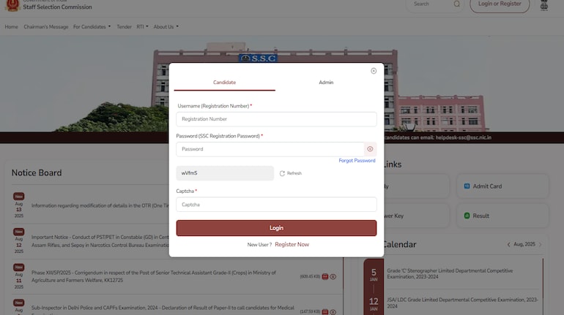This screenshot has height=315, width=564.
Task: Go to previous month in the calendar
Action: coord(509,244)
